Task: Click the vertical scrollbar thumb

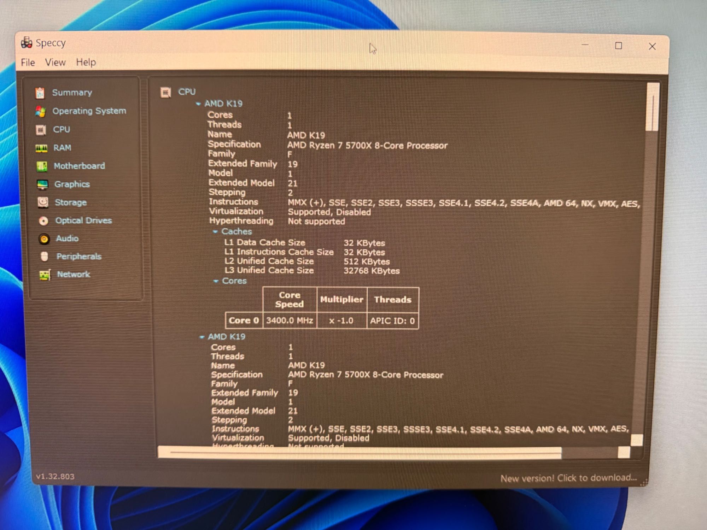Action: tap(653, 107)
